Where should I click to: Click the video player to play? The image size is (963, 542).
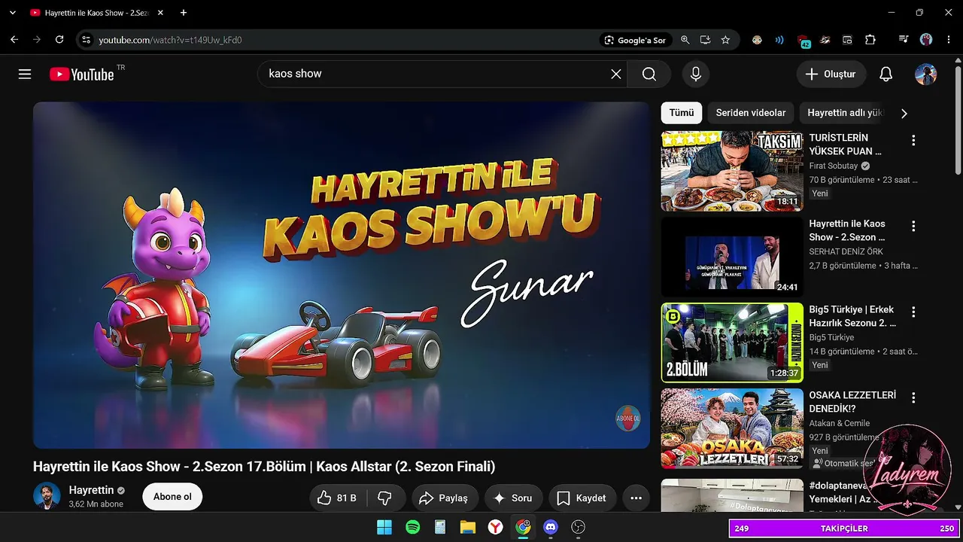pyautogui.click(x=342, y=276)
